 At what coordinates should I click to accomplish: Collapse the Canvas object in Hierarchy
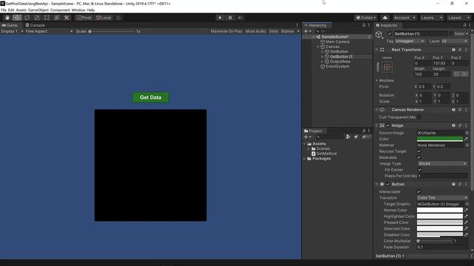click(x=318, y=47)
